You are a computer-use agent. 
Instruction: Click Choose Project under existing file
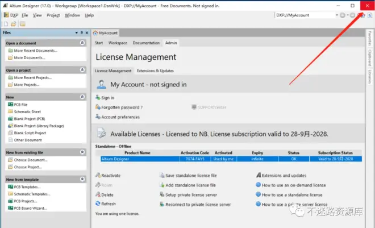coord(28,167)
